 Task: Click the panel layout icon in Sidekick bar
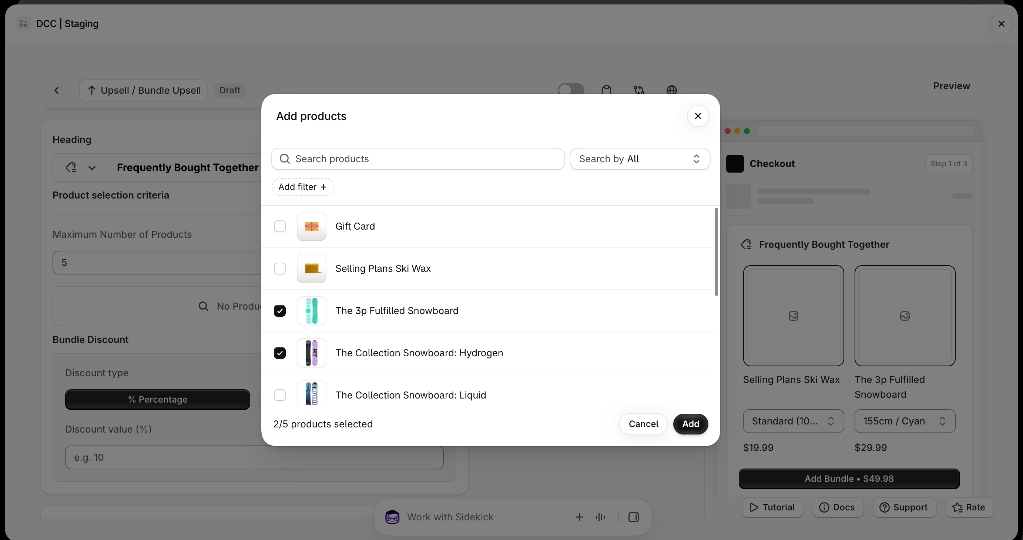pyautogui.click(x=633, y=517)
